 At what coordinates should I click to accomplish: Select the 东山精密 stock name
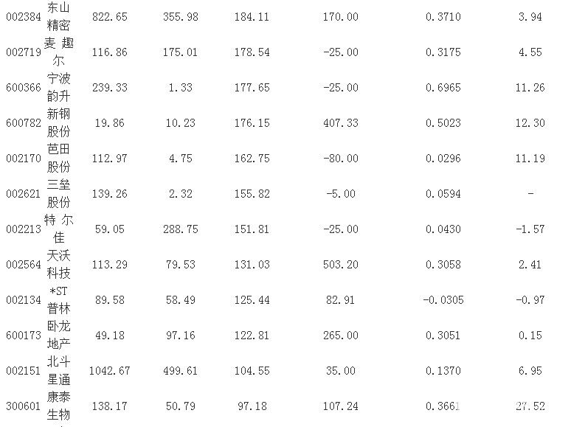(59, 16)
